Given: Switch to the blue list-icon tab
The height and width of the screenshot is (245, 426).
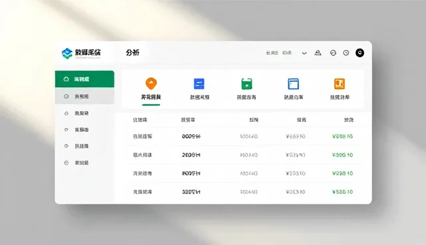Looking at the screenshot, I should (200, 89).
